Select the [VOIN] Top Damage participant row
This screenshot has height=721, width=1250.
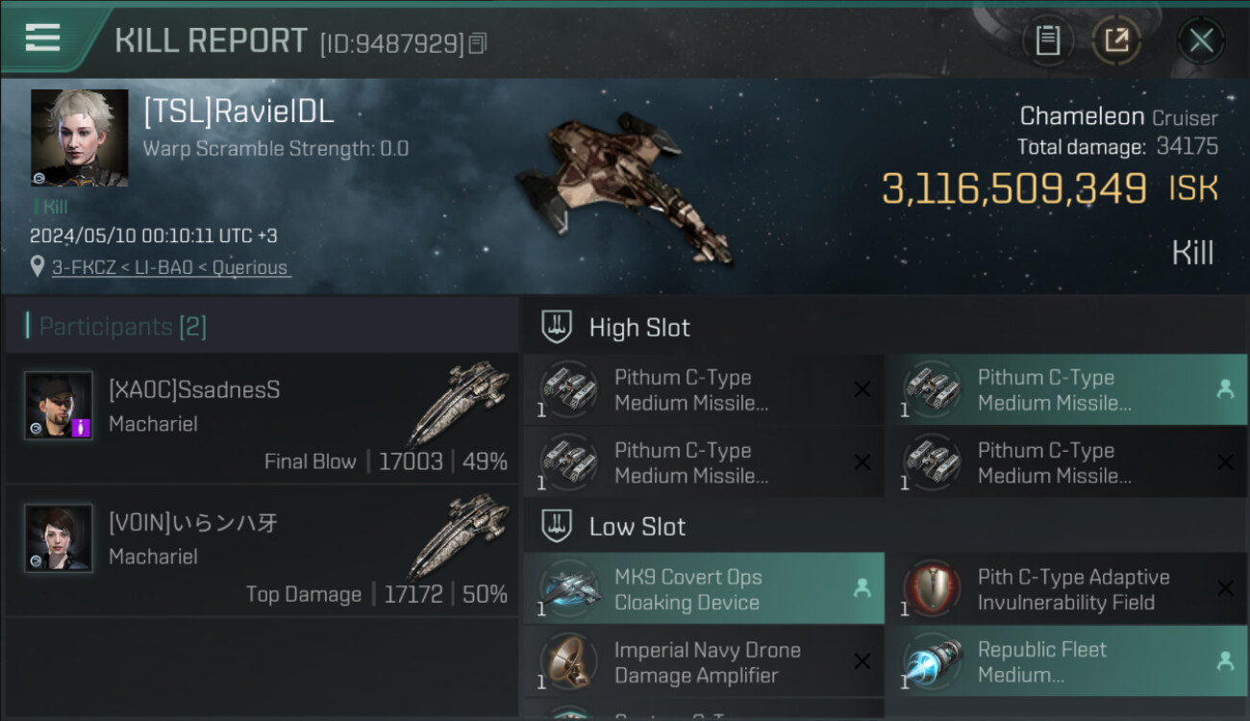[262, 552]
